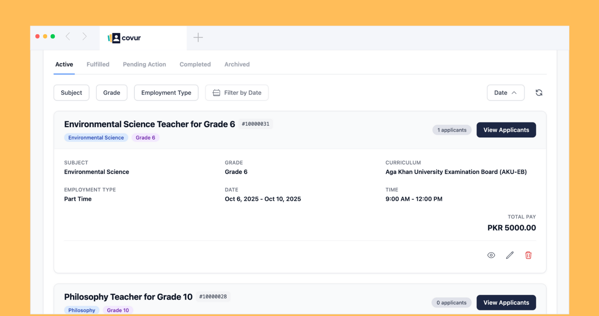
Task: View Applicants for Philosophy Teacher job
Action: 506,303
